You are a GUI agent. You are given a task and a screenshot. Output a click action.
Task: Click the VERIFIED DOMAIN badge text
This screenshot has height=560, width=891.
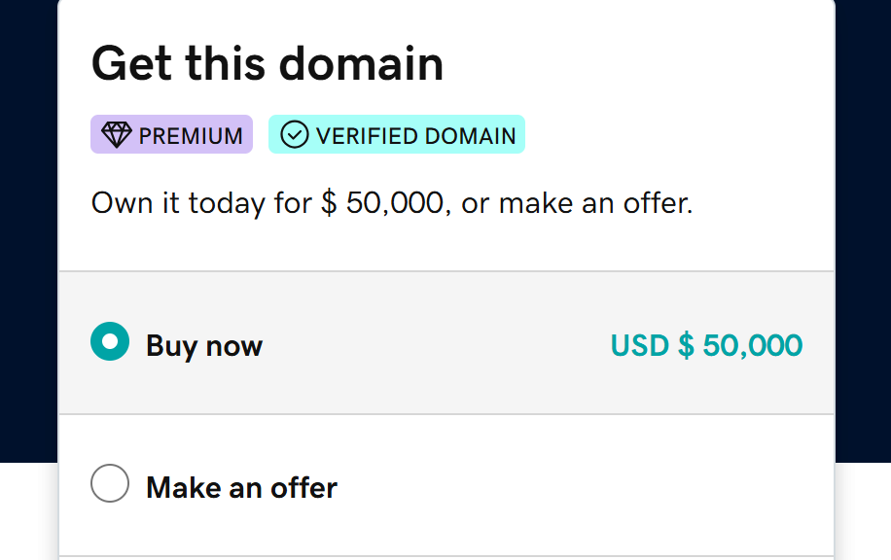click(415, 135)
